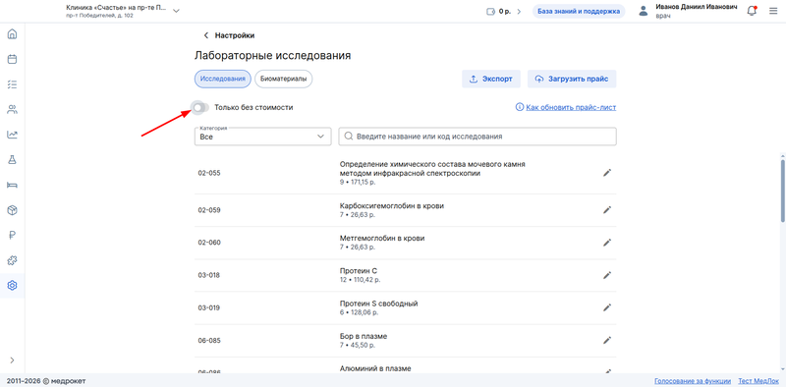Viewport: 786px width, 387px height.
Task: Select the Исследования tab
Action: 223,79
